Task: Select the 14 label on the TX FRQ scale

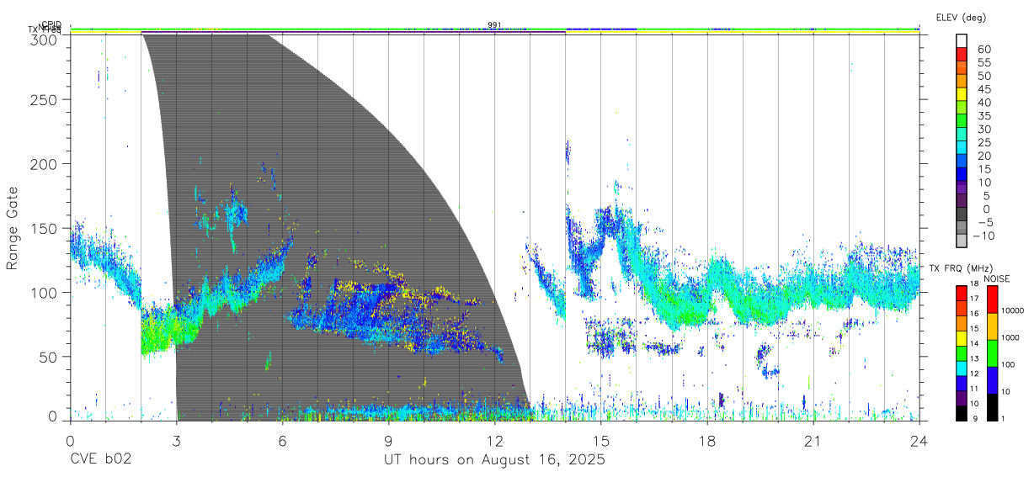Action: point(974,344)
